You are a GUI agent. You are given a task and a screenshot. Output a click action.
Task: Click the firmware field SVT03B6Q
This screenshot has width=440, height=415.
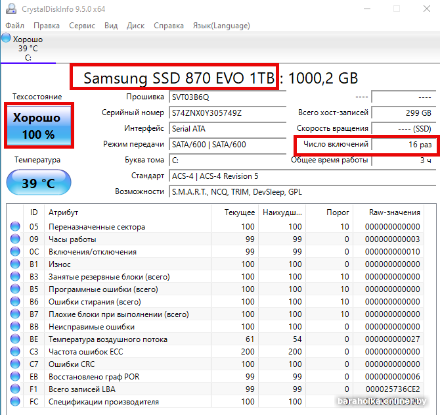[x=228, y=97]
